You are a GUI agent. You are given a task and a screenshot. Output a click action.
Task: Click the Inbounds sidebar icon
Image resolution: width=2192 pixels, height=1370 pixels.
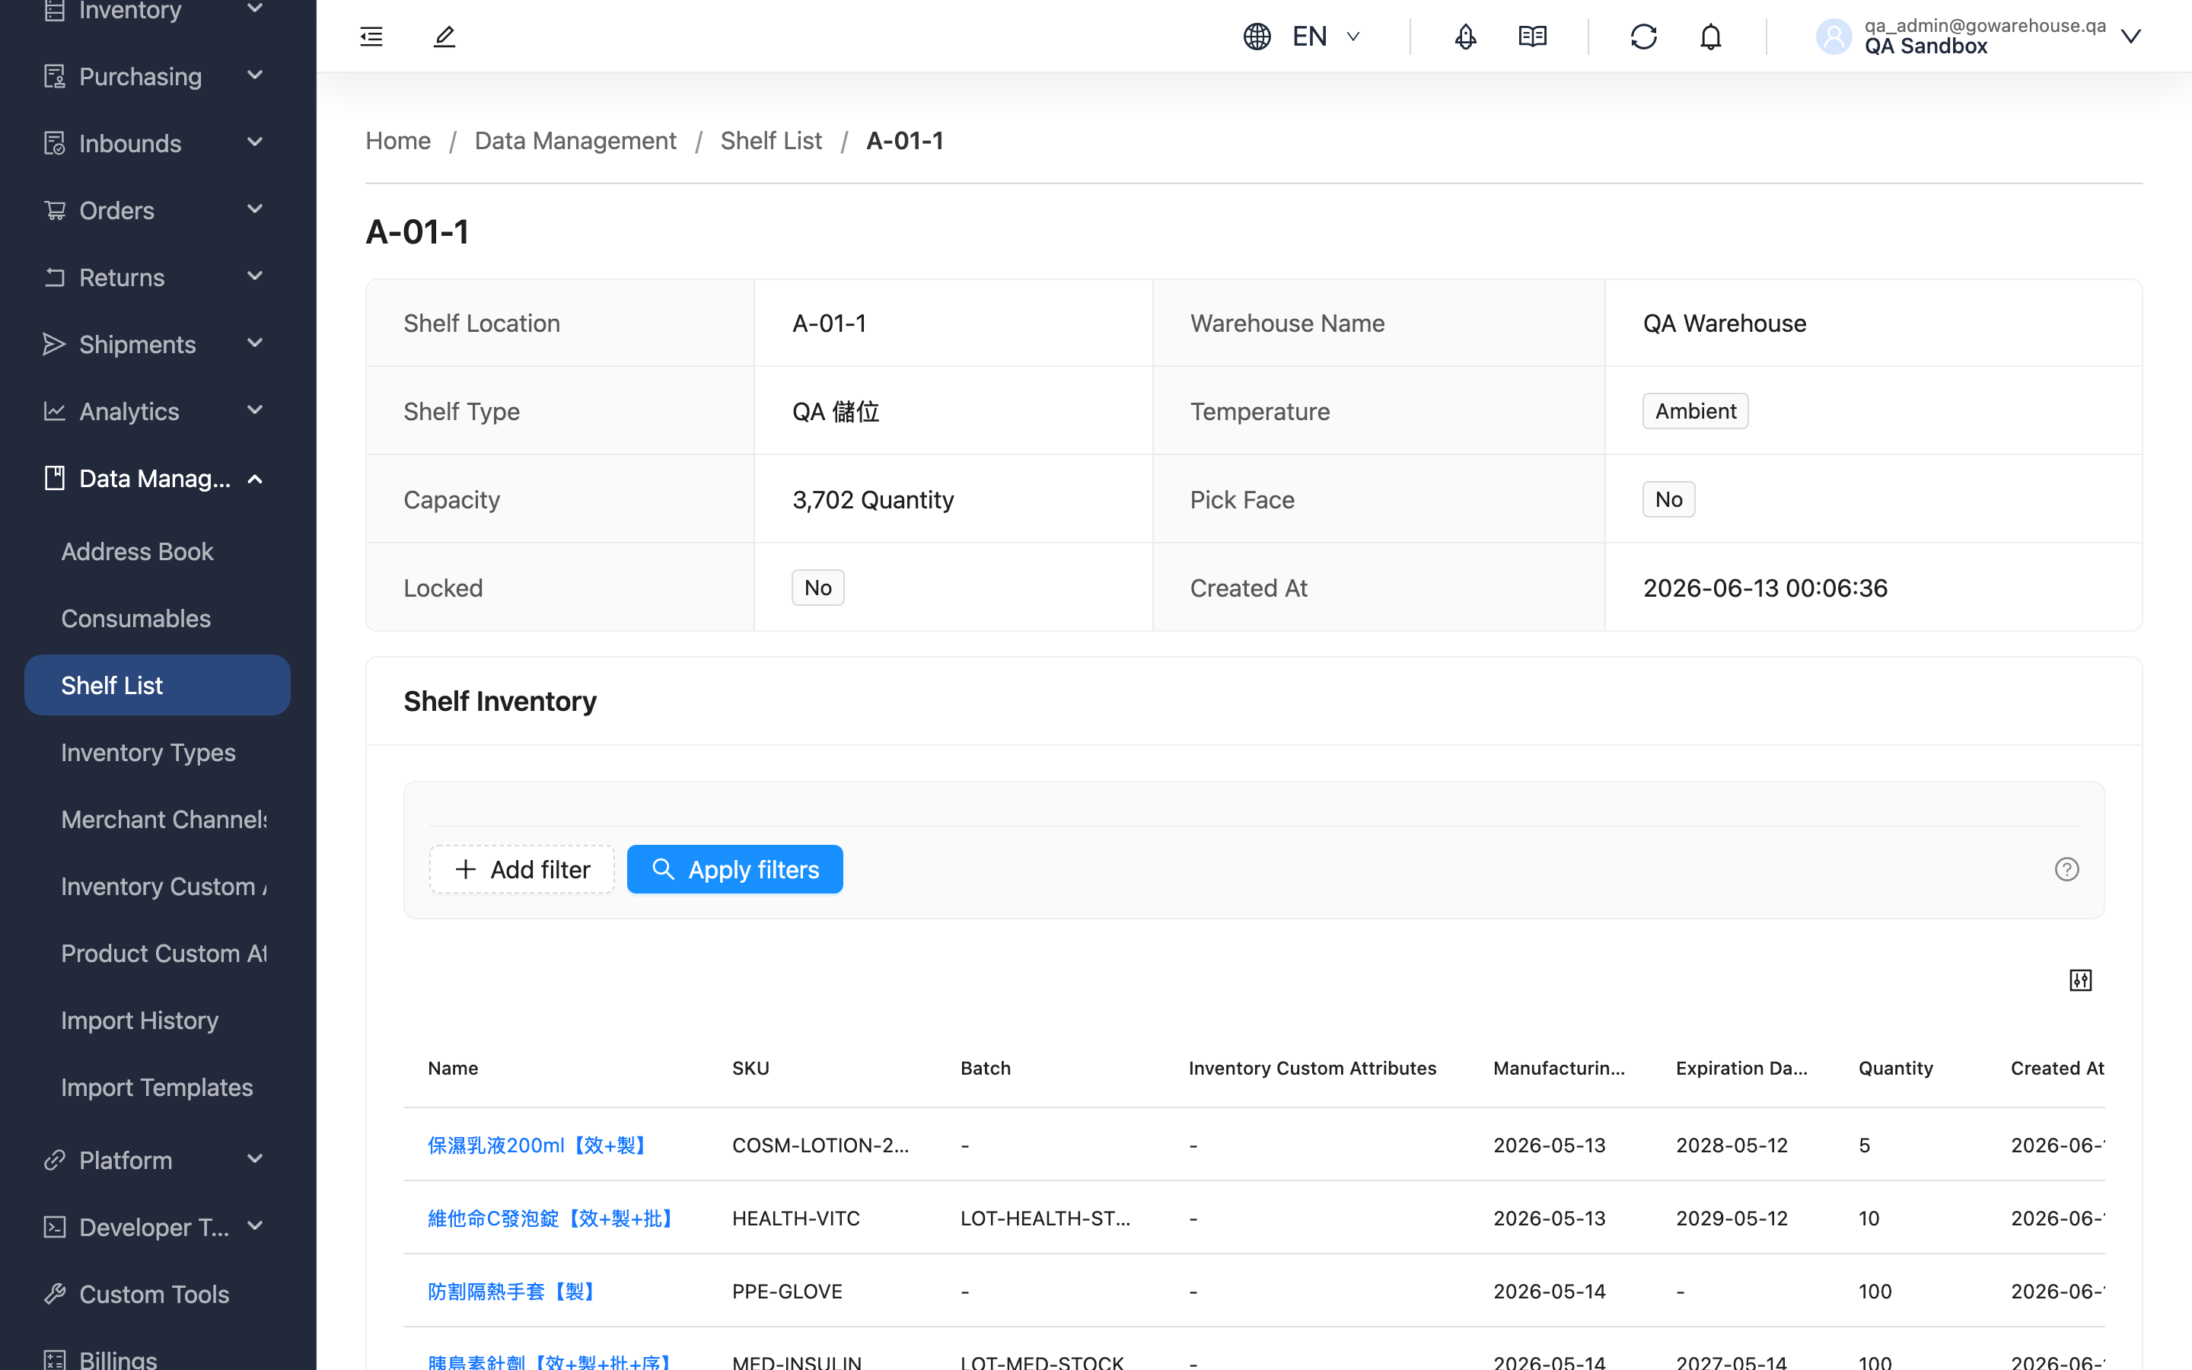[54, 143]
